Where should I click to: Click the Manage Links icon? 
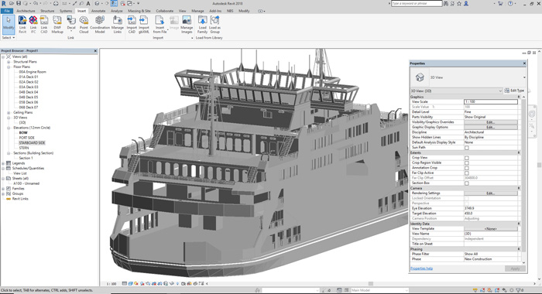pyautogui.click(x=118, y=25)
